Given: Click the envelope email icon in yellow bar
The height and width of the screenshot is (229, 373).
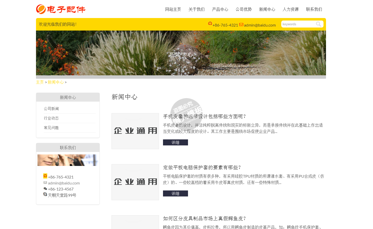Looking at the screenshot, I should pos(241,25).
